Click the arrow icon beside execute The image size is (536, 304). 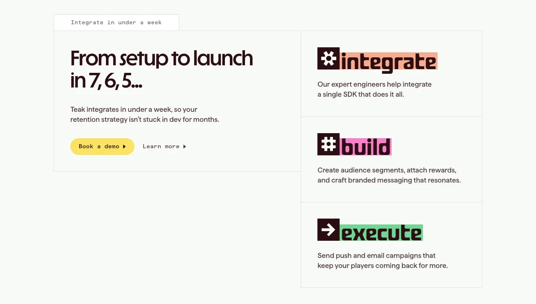tap(328, 229)
